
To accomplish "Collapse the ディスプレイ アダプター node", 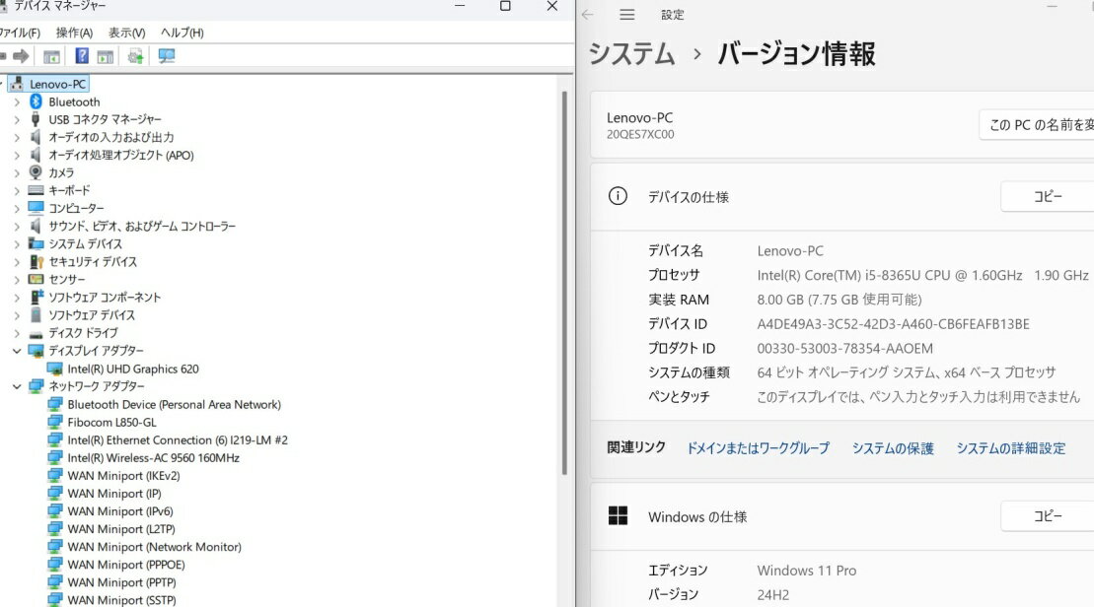I will (17, 351).
